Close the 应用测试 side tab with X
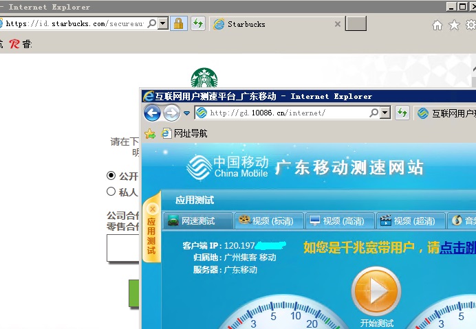Image resolution: width=476 pixels, height=329 pixels. (x=153, y=209)
